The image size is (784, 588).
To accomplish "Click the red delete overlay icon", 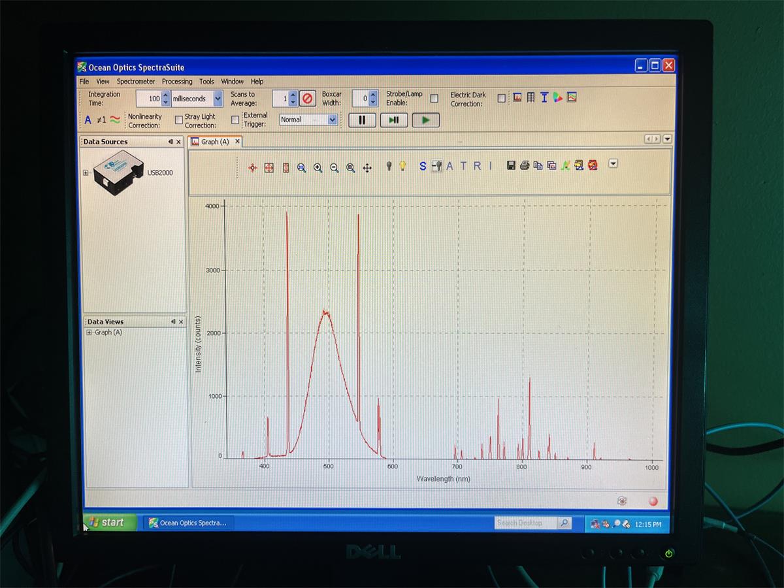I will tap(593, 165).
